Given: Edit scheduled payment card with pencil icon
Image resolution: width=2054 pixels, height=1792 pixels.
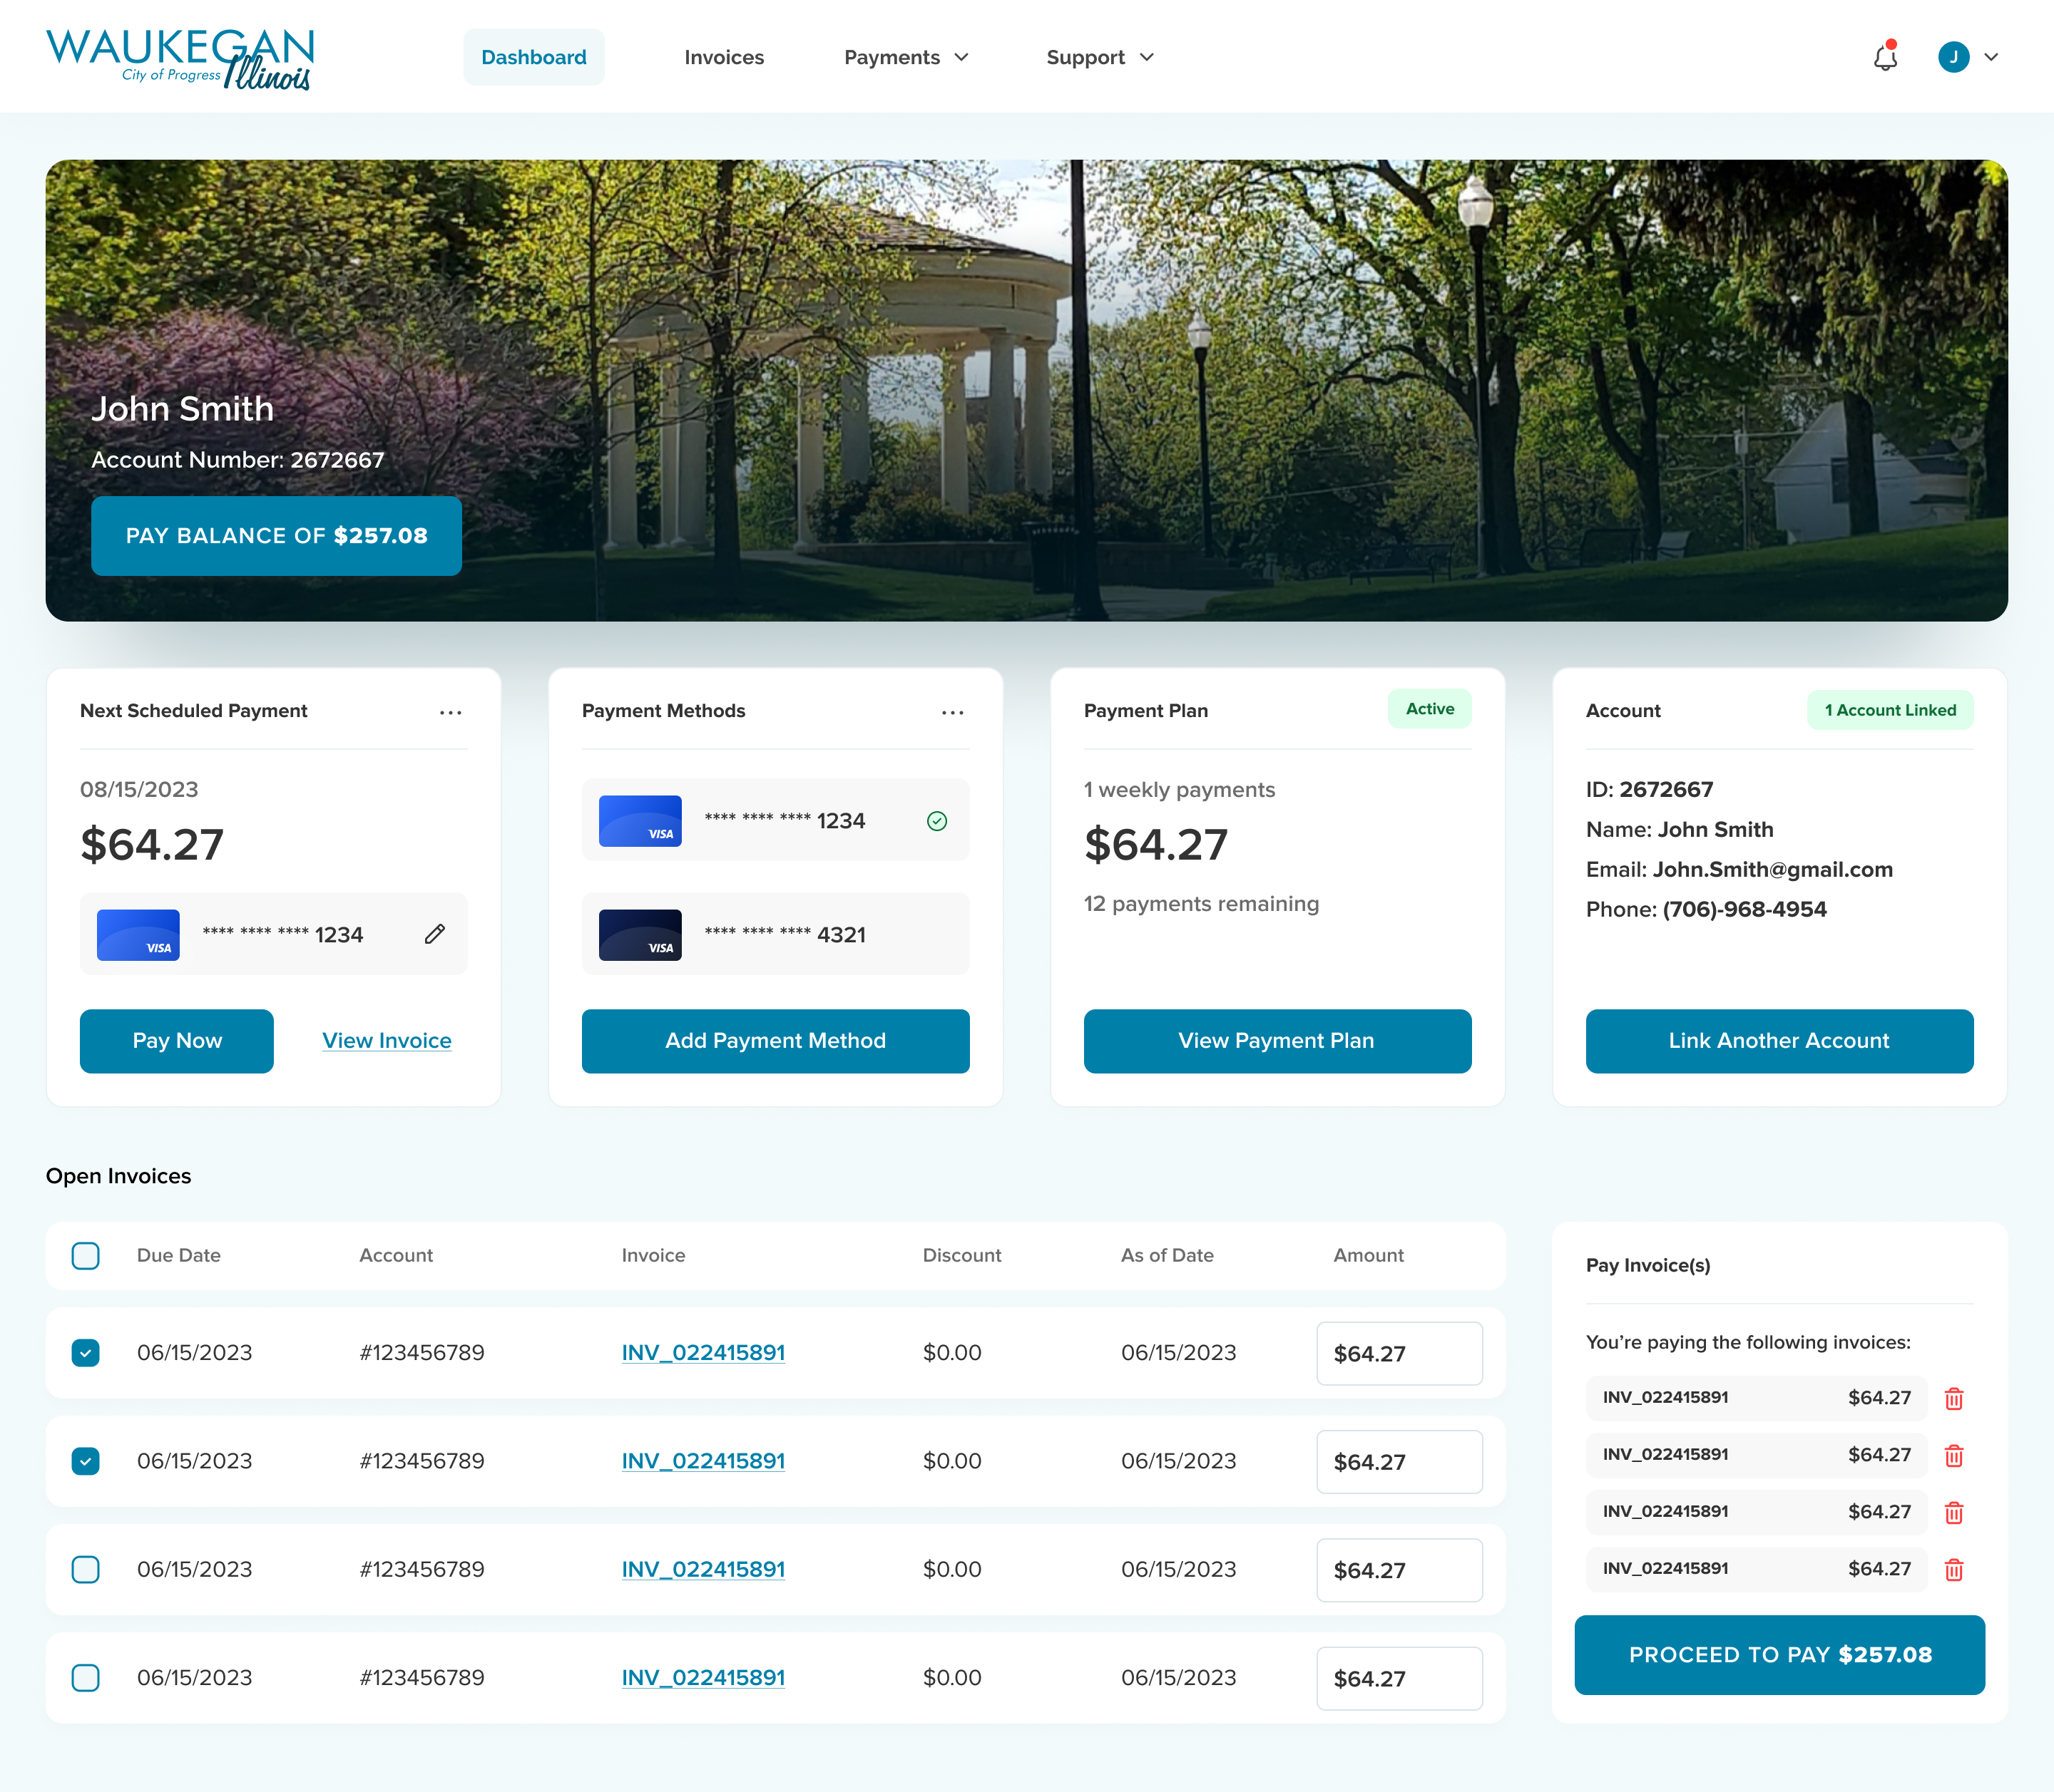Looking at the screenshot, I should click(434, 934).
